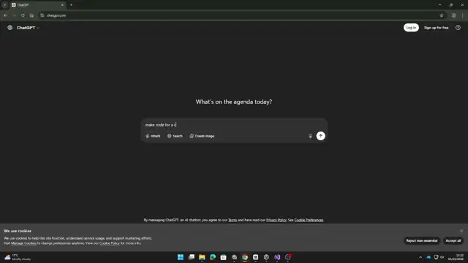Open Chrome from the taskbar
Image resolution: width=468 pixels, height=263 pixels.
coord(245,257)
